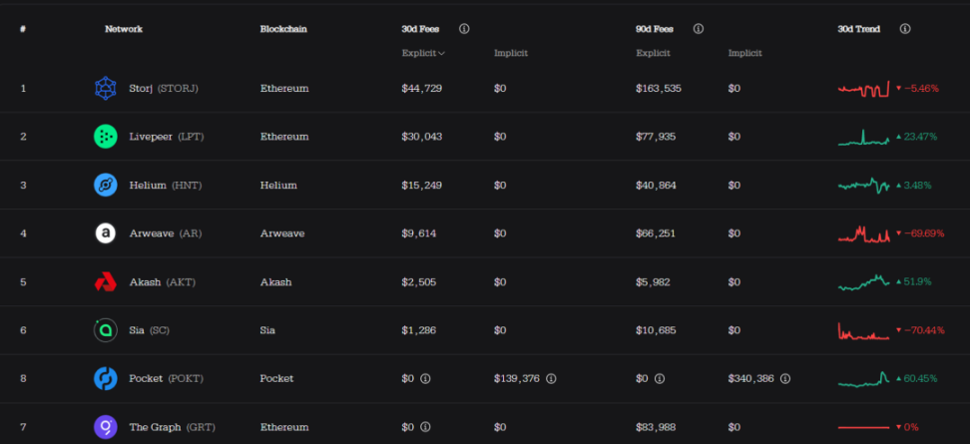The height and width of the screenshot is (444, 970).
Task: Click the Sia network logo icon
Action: click(106, 330)
